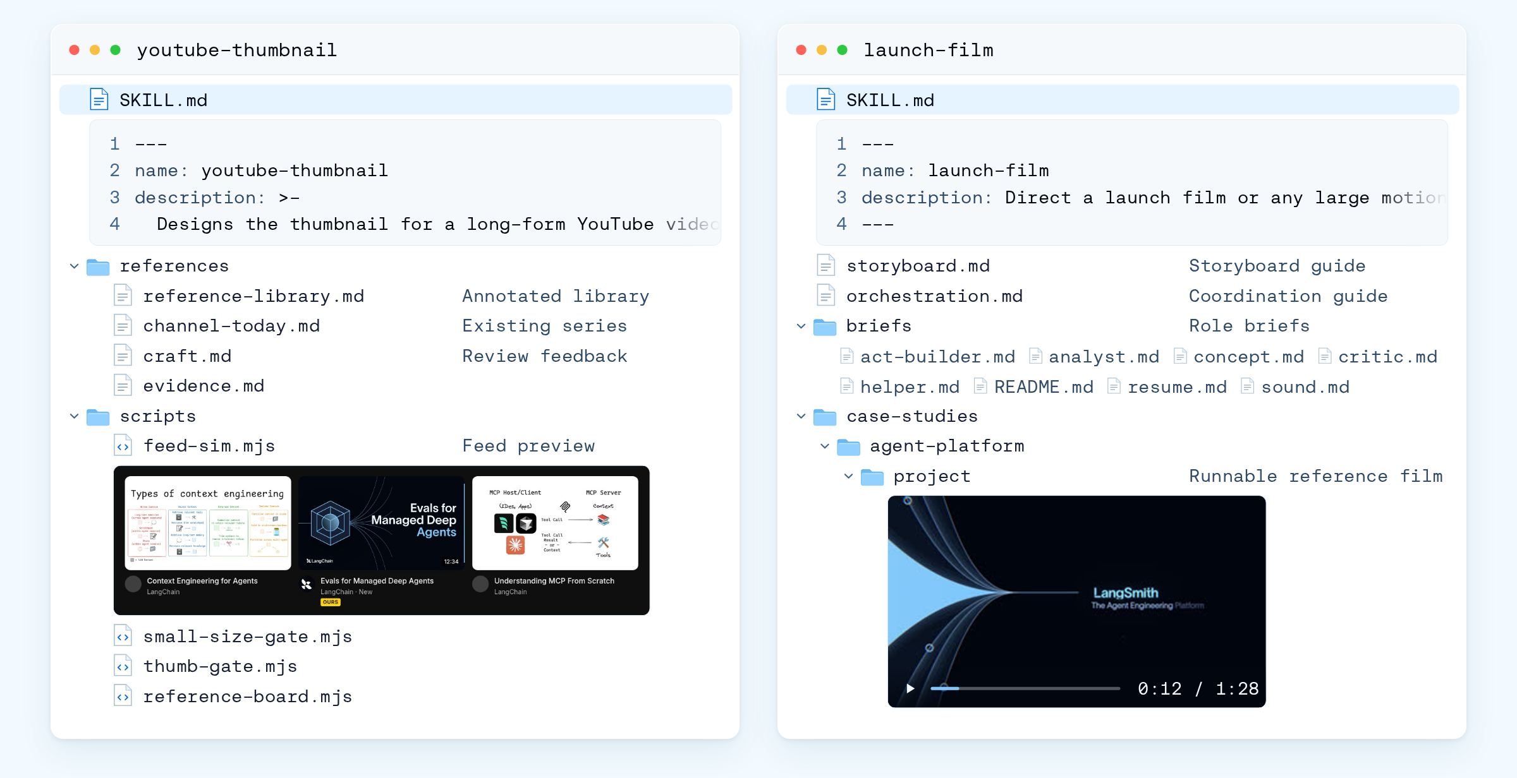Click the feed-sim.mjs code file icon
Screen dimensions: 1517x778
coord(123,446)
